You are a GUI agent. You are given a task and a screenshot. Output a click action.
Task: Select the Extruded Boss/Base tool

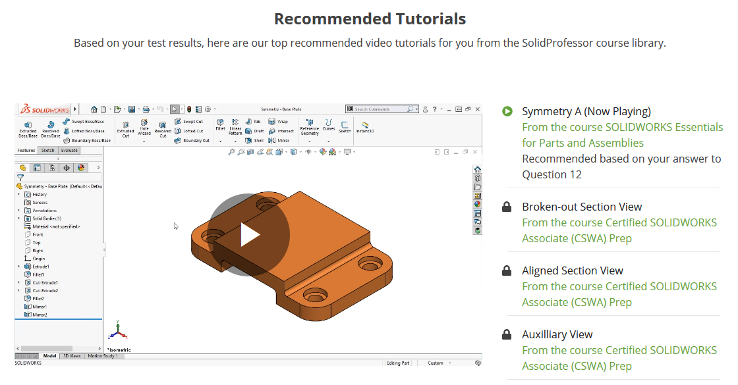(x=28, y=128)
